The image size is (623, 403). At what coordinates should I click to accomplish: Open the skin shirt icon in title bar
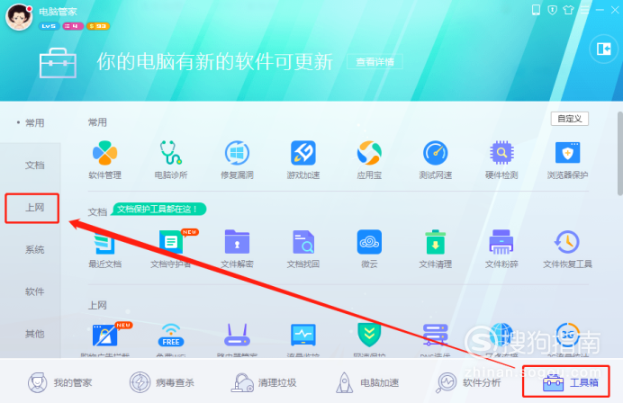click(x=569, y=10)
